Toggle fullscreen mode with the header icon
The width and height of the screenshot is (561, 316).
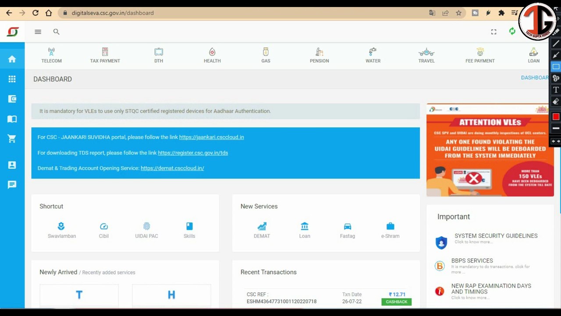click(494, 32)
